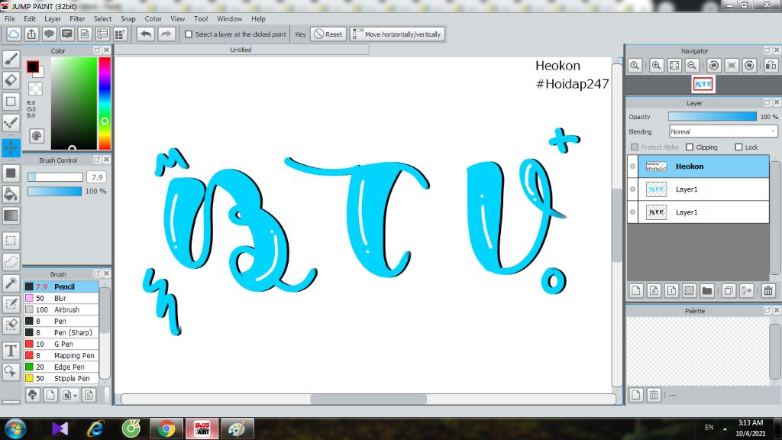
Task: Click the Redo arrow in toolbar
Action: [166, 34]
